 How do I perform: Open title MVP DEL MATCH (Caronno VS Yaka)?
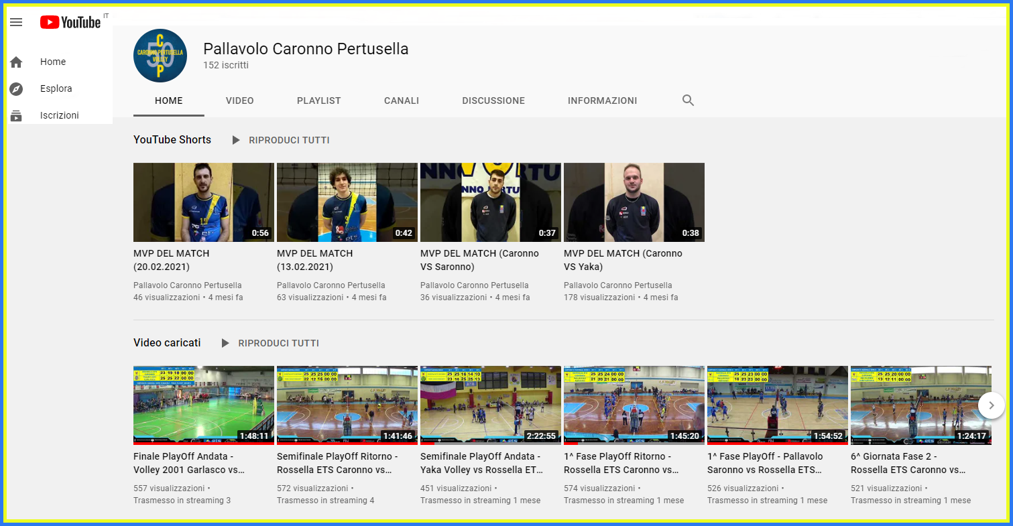(x=623, y=260)
